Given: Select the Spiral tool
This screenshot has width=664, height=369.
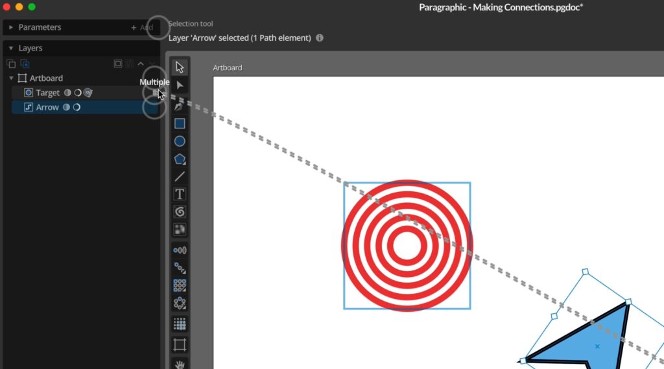Looking at the screenshot, I should click(x=180, y=211).
